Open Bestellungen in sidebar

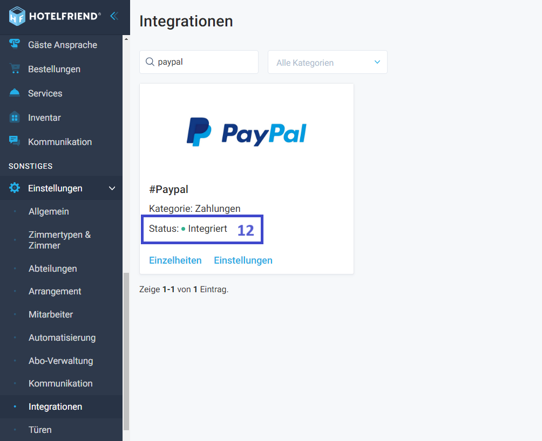tap(55, 69)
